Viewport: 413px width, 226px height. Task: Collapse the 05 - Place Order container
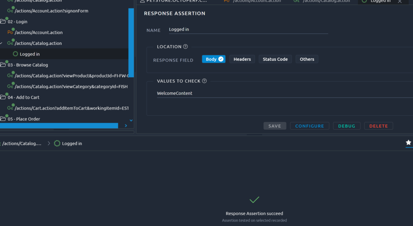(3, 119)
